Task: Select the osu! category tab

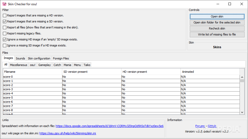Action: coord(33,65)
